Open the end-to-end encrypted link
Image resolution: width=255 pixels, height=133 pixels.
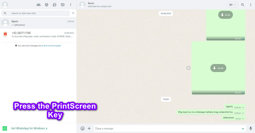point(51,46)
